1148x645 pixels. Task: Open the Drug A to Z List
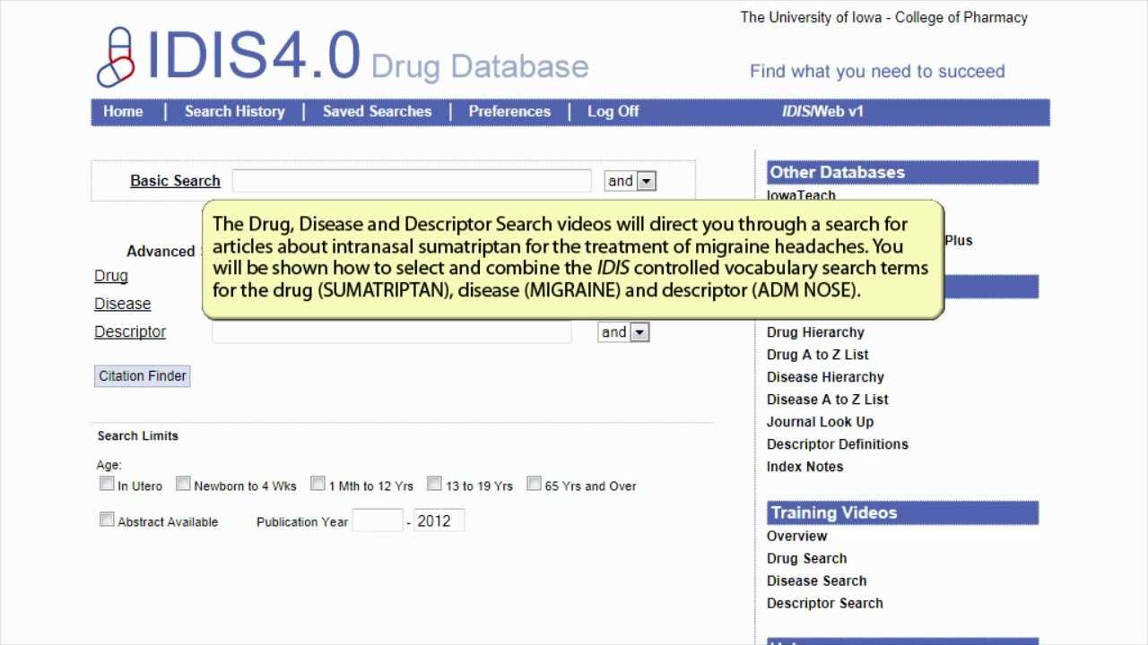tap(817, 355)
